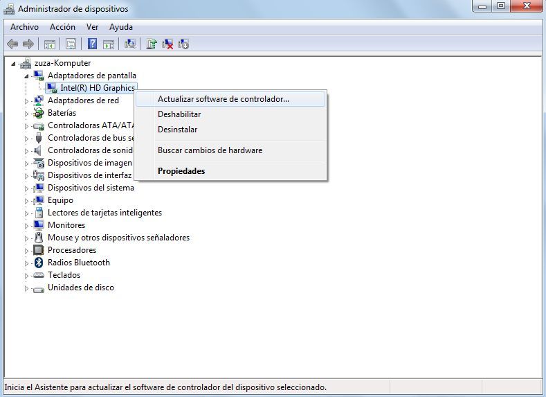Click the Teclados keyboard icon
This screenshot has width=546, height=397.
click(x=38, y=275)
